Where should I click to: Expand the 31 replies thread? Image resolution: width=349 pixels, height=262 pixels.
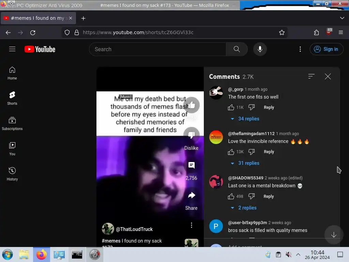click(245, 163)
